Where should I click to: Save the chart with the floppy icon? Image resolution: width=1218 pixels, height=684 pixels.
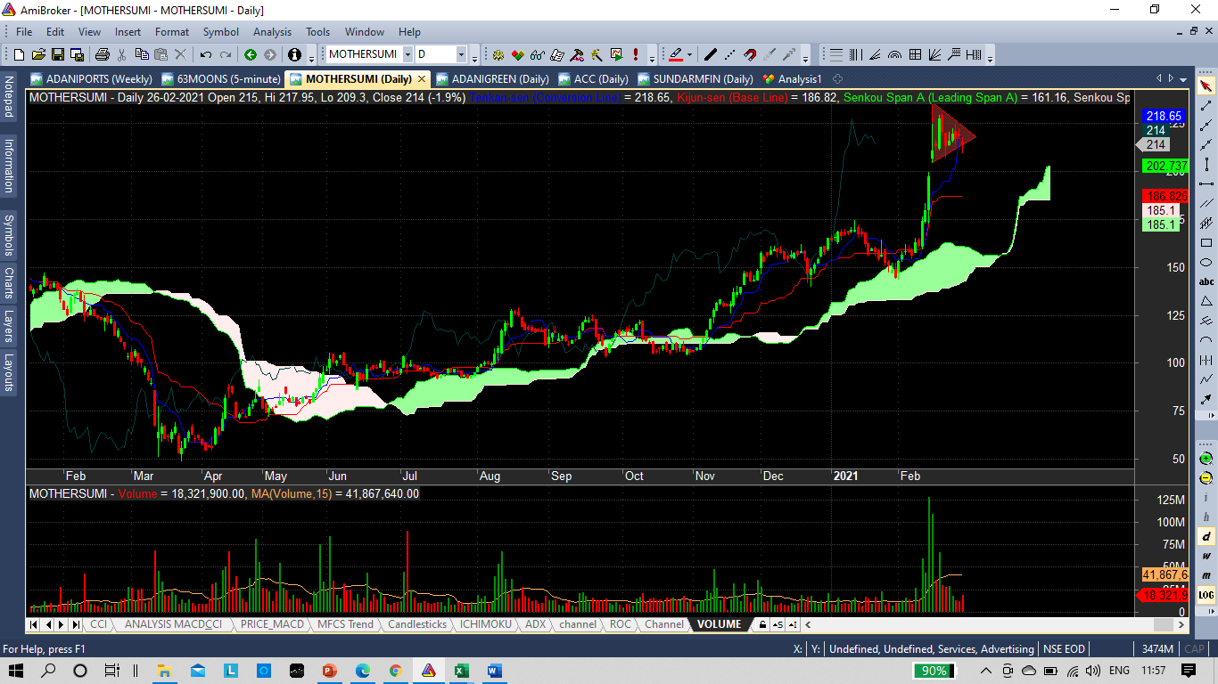(57, 54)
